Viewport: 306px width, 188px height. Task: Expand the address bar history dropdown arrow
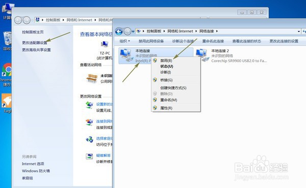298,32
